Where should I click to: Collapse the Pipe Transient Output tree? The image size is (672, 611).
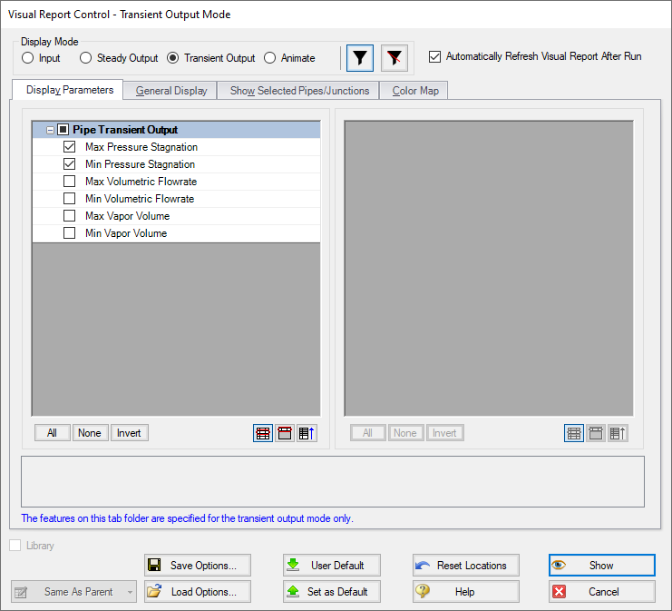coord(50,130)
